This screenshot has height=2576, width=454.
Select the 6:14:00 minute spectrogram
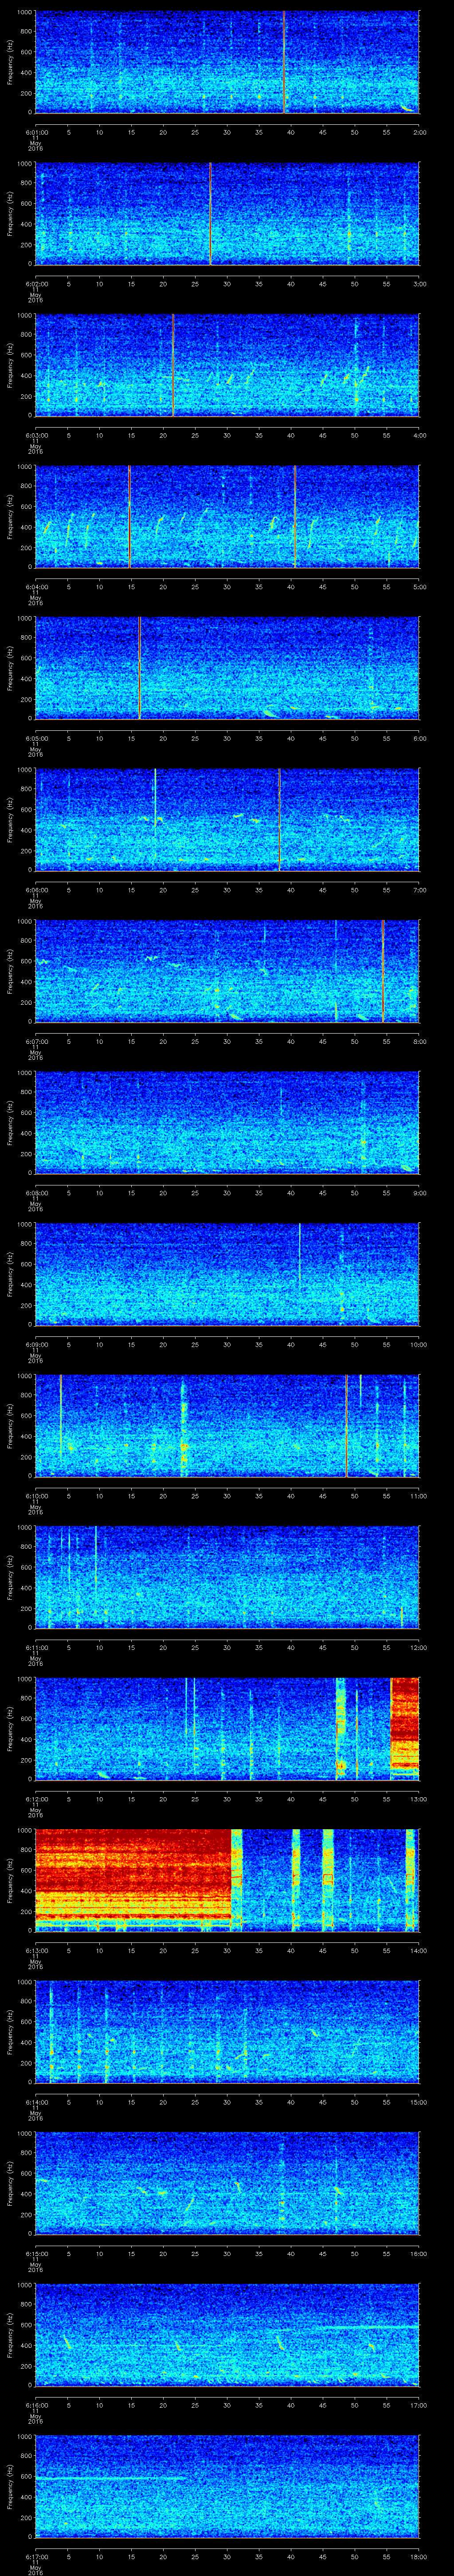coord(227,2032)
